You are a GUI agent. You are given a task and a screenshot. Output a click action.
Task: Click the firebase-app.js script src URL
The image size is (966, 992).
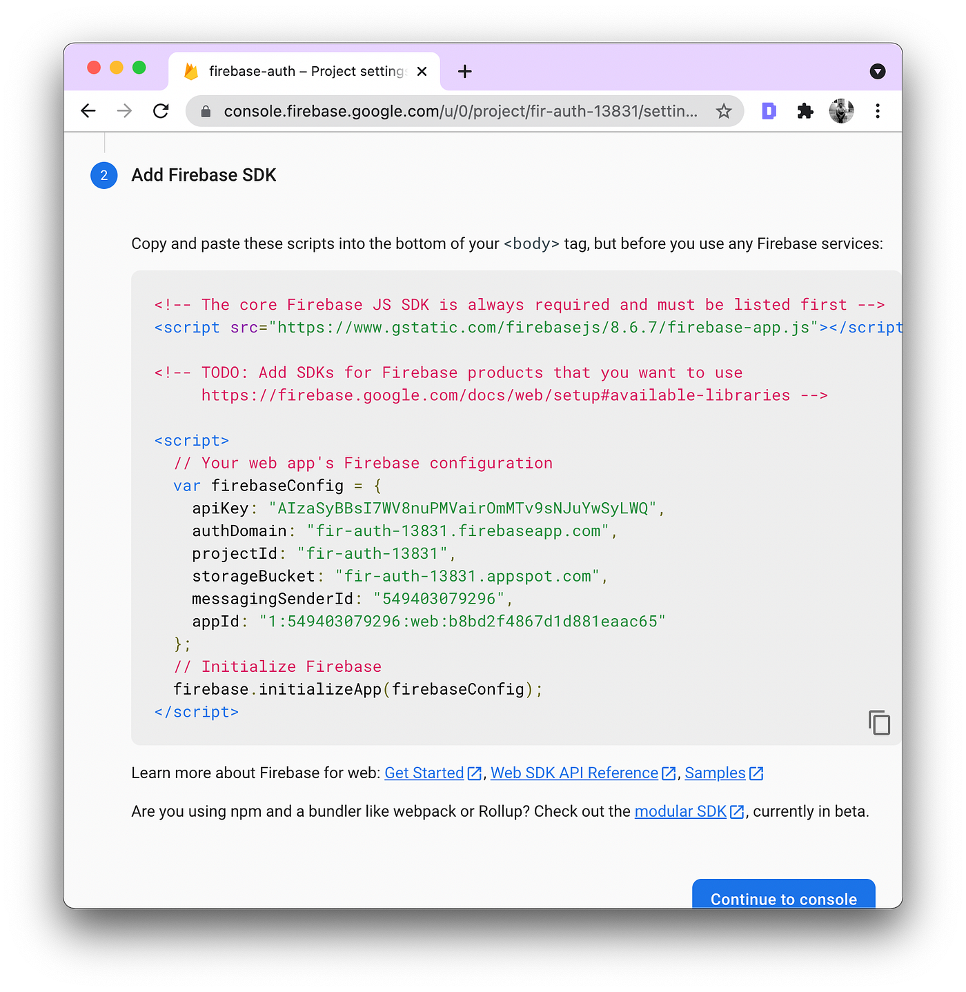click(543, 327)
